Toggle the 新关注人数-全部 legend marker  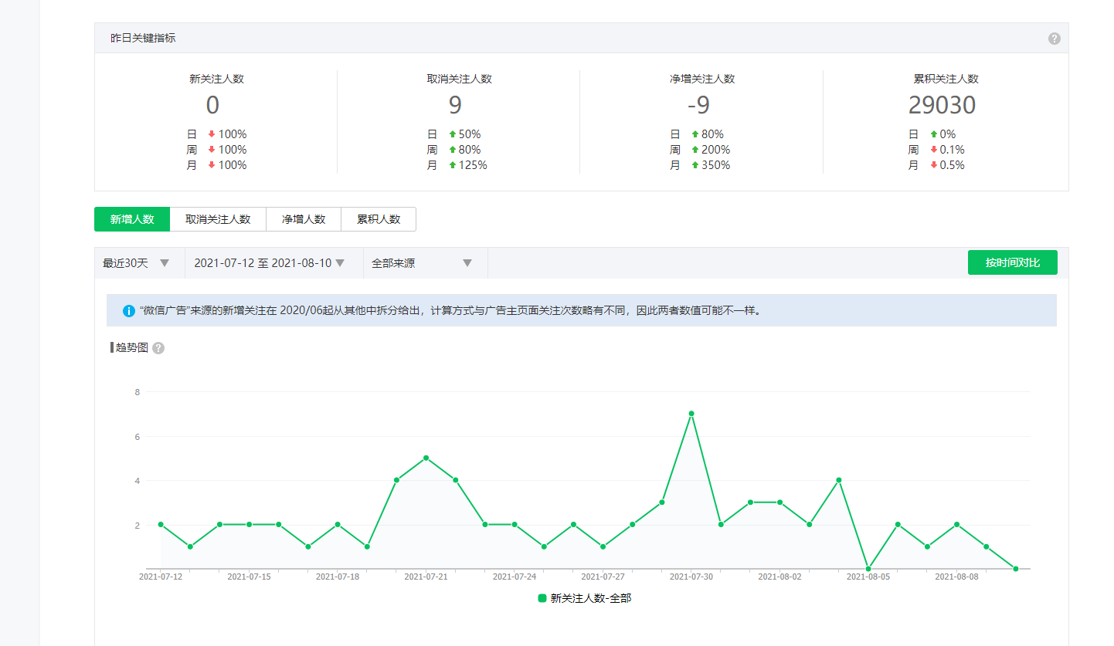point(542,598)
